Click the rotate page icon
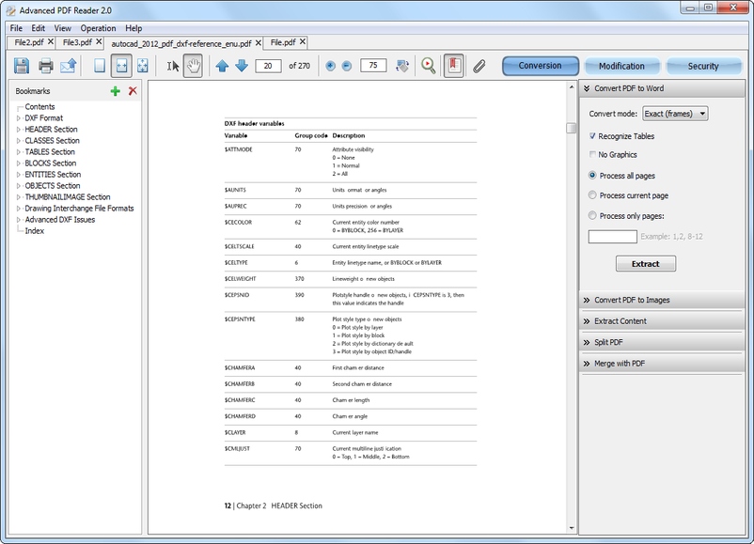The width and height of the screenshot is (754, 544). [402, 66]
